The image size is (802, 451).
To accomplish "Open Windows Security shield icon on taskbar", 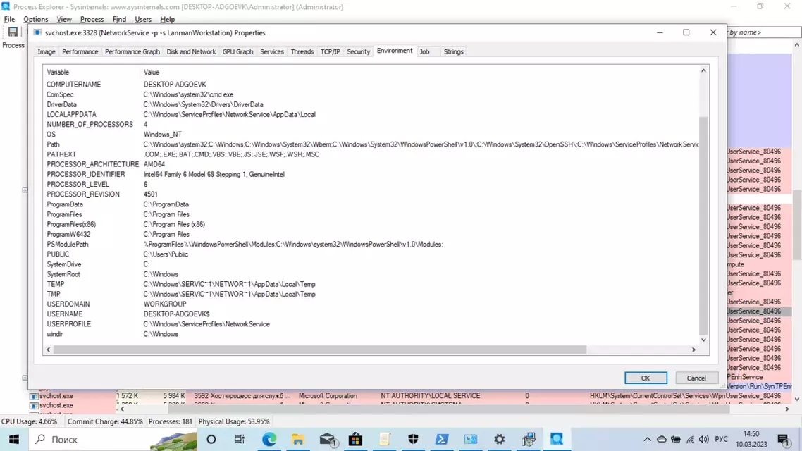I will (413, 439).
